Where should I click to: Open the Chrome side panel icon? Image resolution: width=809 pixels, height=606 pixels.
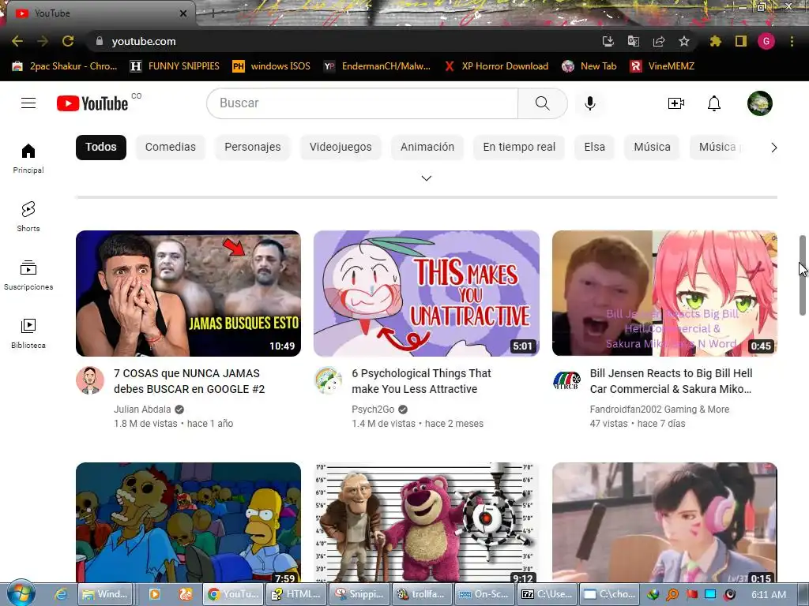[x=741, y=41]
